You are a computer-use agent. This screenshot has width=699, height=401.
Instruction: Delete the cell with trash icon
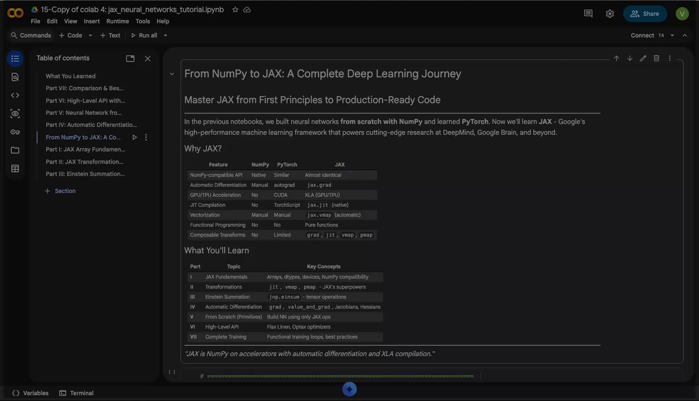657,58
